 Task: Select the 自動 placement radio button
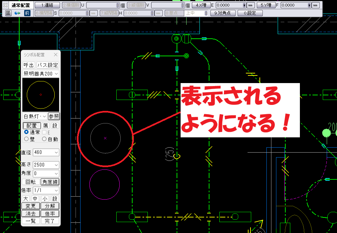tap(44, 139)
